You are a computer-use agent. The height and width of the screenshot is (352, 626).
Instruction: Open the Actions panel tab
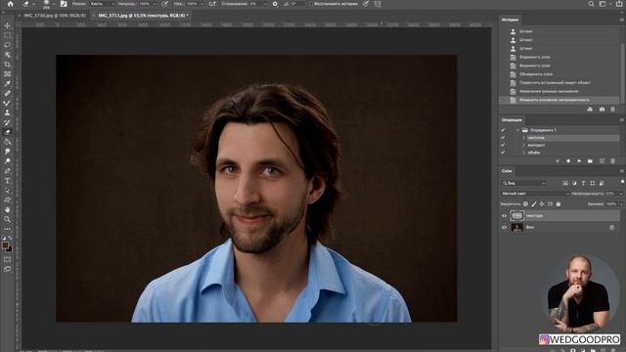click(x=512, y=119)
